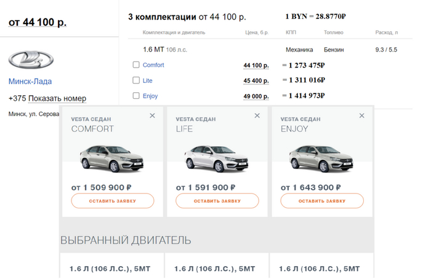431x279 pixels.
Task: Click the 44 100 р. Comfort price
Action: (256, 65)
